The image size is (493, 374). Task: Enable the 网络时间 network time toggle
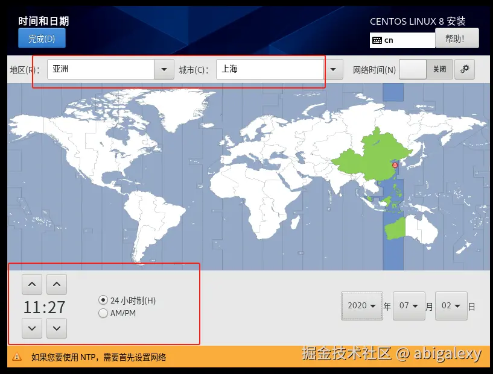tap(413, 69)
